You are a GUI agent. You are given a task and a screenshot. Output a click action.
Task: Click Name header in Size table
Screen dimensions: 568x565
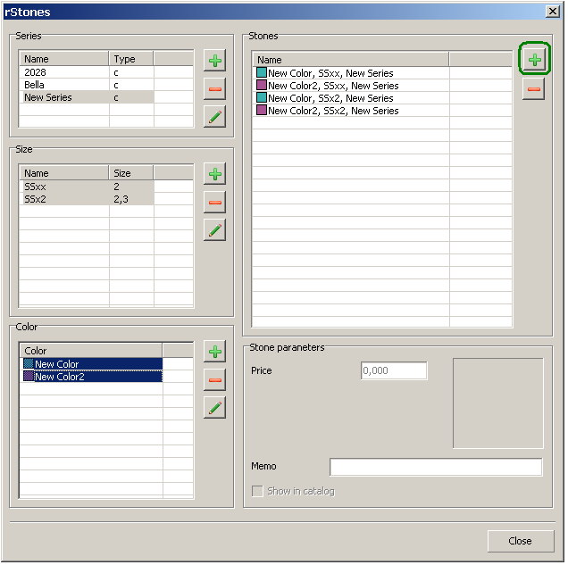64,173
